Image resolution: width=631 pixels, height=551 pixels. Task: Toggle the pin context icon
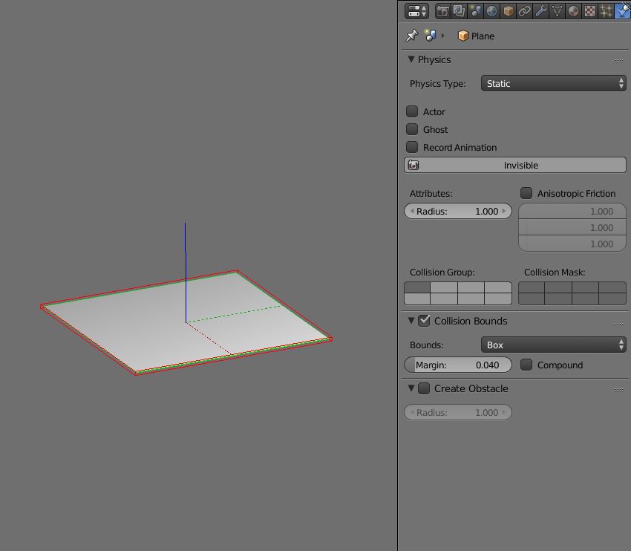411,36
